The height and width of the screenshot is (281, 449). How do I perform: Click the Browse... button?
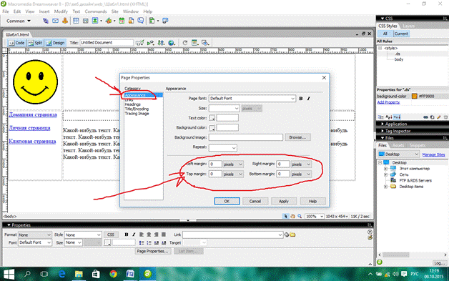(x=297, y=137)
